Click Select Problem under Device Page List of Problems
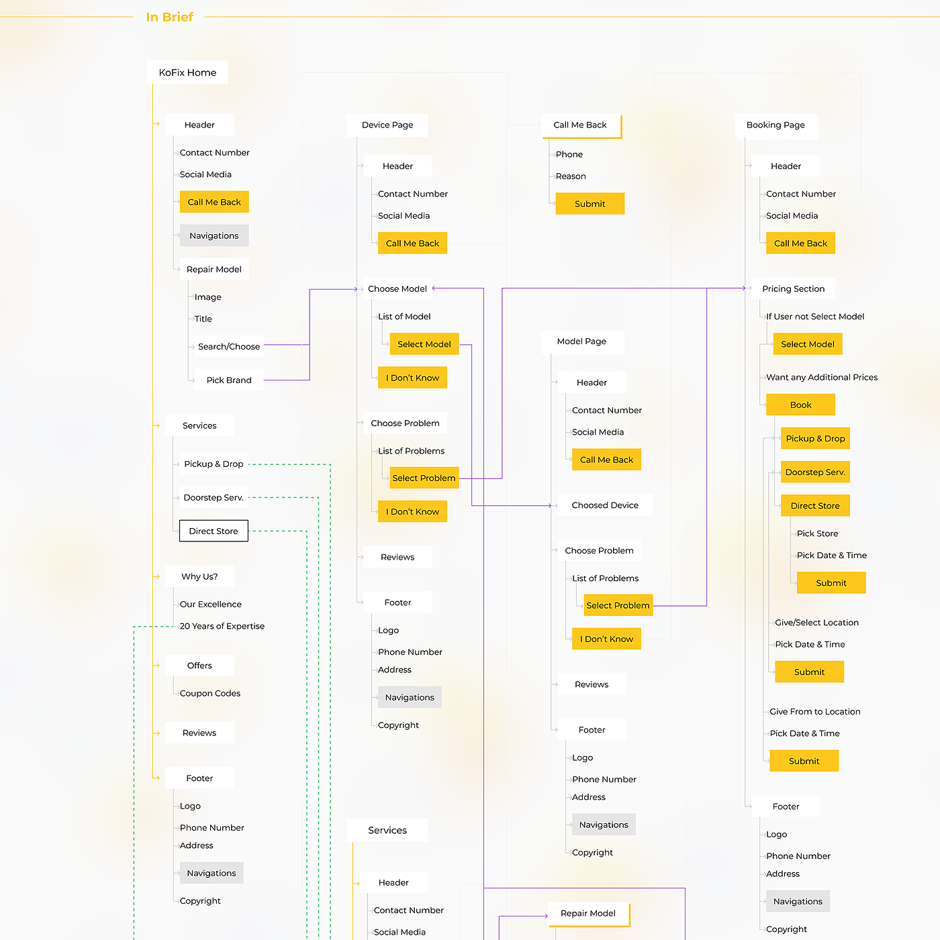 [x=424, y=478]
